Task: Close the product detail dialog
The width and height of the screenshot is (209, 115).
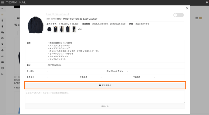Action: [x=187, y=8]
